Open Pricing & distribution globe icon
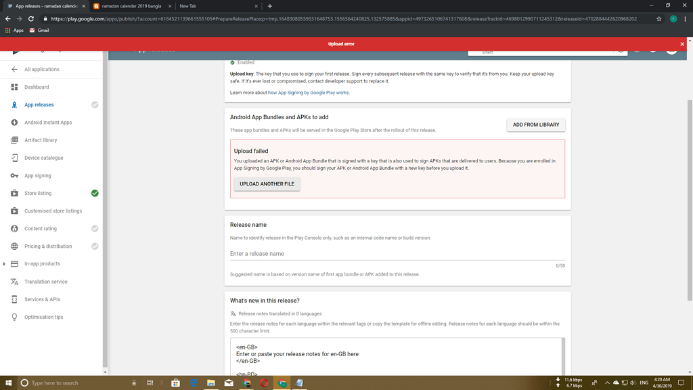The image size is (693, 390). click(x=15, y=246)
